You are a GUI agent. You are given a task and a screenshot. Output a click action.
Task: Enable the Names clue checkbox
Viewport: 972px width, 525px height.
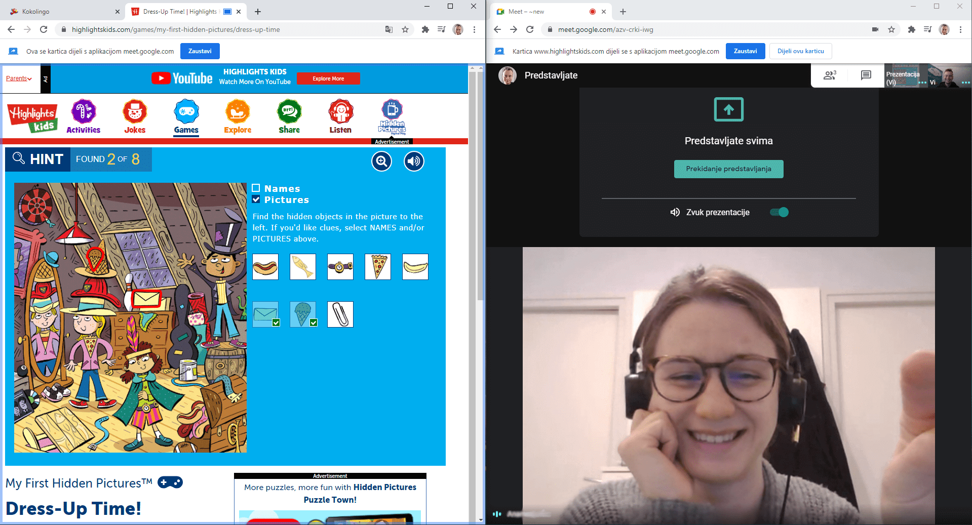(x=256, y=188)
